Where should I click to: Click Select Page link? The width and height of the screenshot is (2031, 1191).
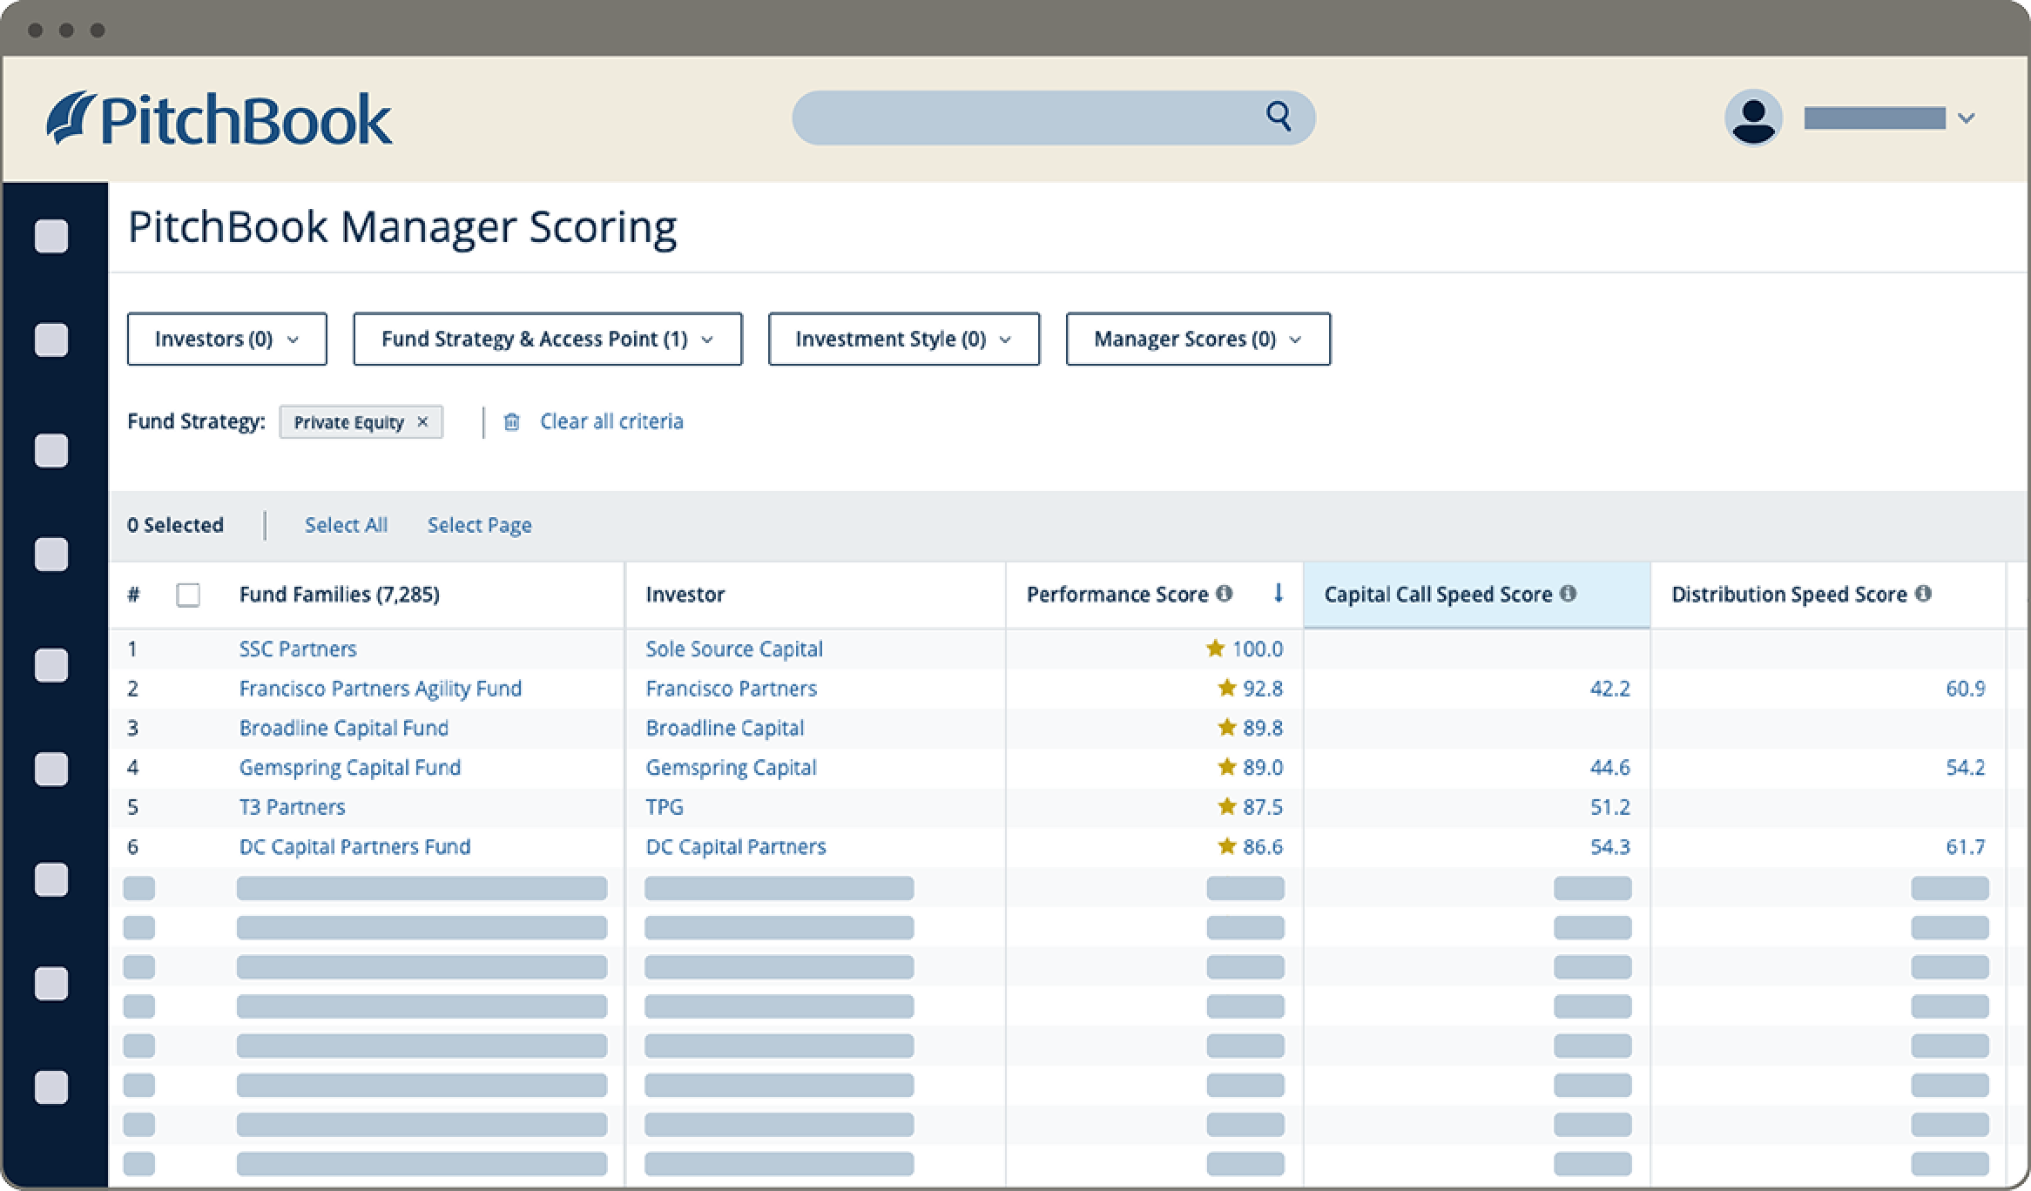[479, 525]
